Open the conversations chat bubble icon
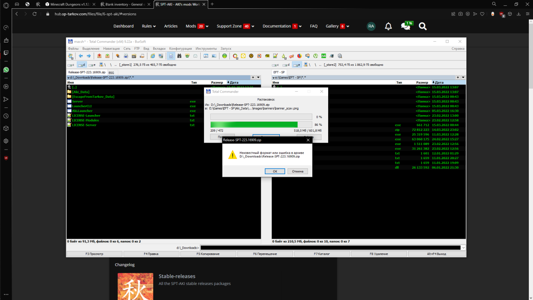 coord(406,26)
